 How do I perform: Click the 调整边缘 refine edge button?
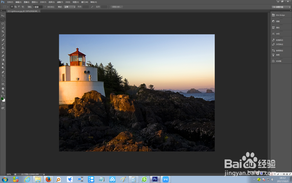pos(117,7)
